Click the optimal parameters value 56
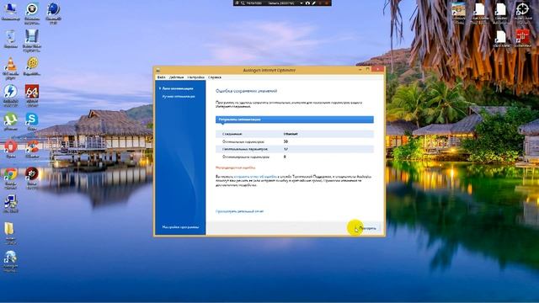 (x=286, y=141)
